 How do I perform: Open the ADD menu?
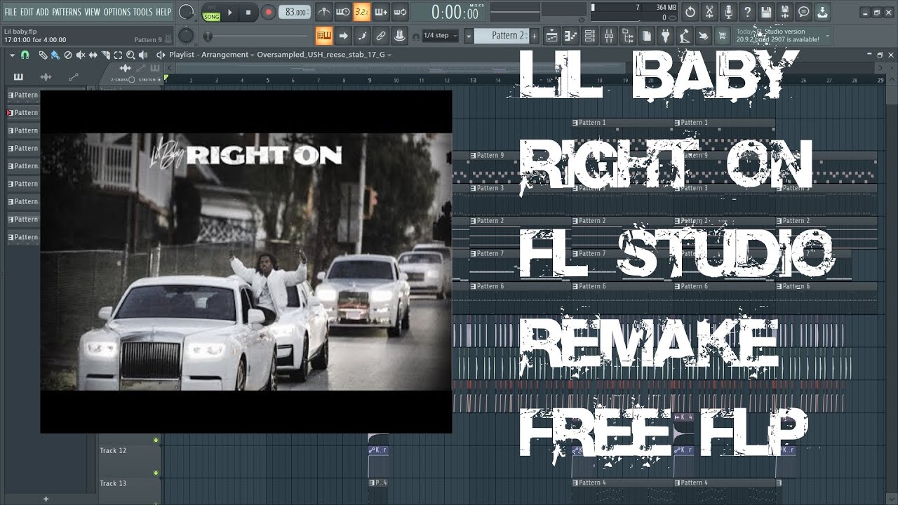coord(43,12)
